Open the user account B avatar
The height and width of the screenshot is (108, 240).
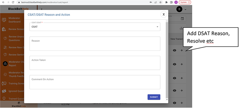[179, 9]
